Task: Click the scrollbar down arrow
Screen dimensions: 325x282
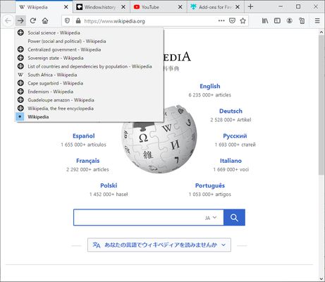Action: click(x=321, y=279)
